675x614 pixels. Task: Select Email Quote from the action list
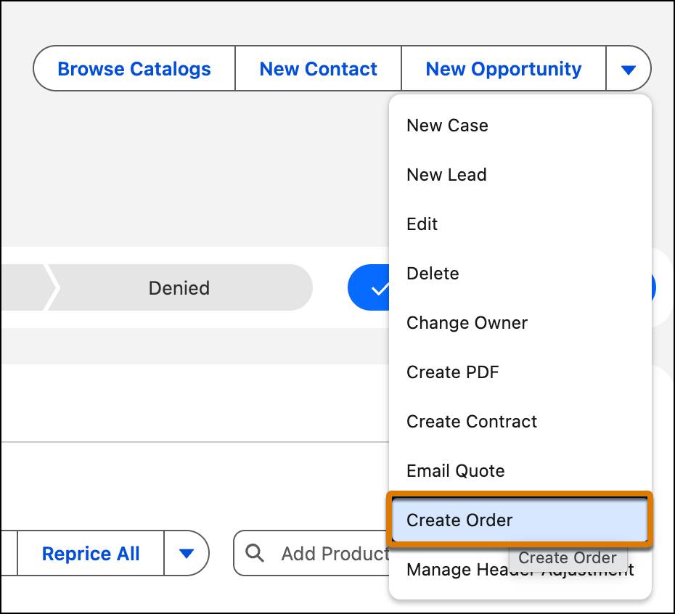[x=455, y=470]
